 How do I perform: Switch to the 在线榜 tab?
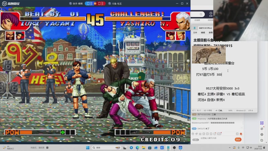[x=197, y=20]
